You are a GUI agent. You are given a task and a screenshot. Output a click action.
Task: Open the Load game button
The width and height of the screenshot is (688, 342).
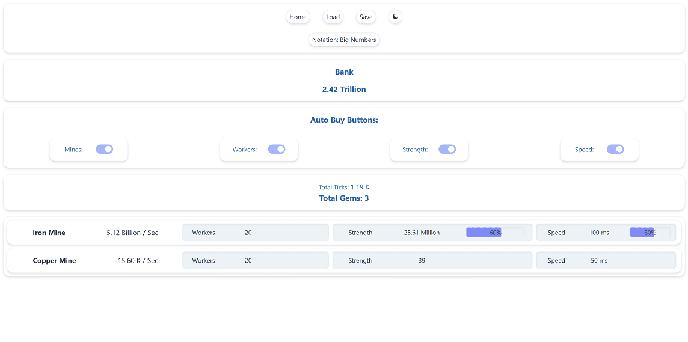pos(333,17)
